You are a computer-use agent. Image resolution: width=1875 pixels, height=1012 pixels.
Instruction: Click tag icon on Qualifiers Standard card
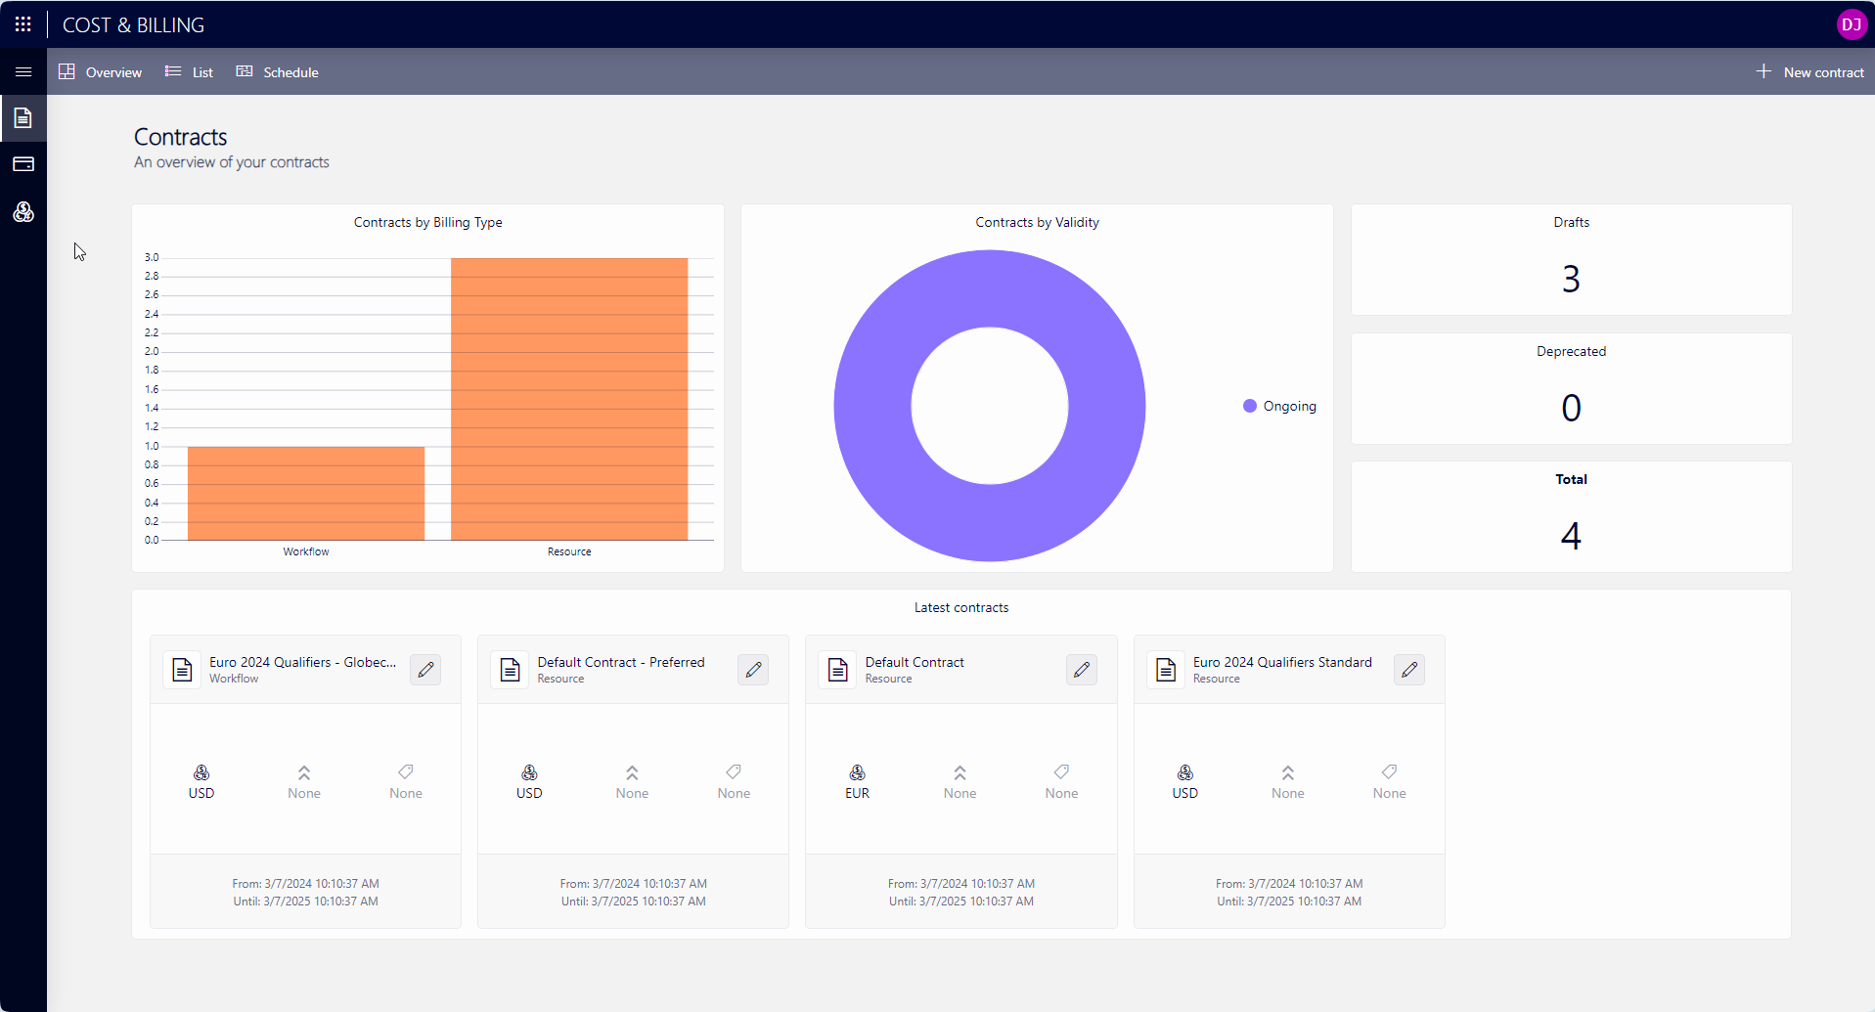[1390, 771]
